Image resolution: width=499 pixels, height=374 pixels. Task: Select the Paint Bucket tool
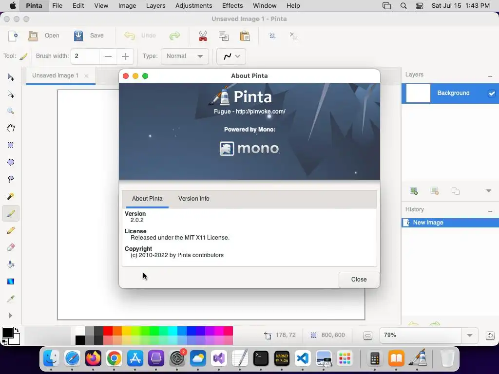11,264
